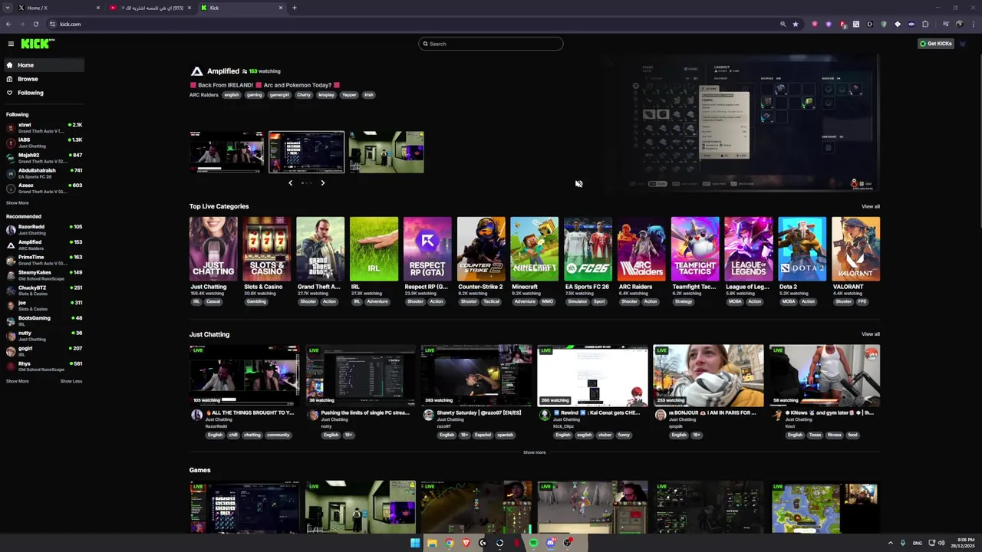This screenshot has width=982, height=552.
Task: Click the 'Yapper' tag on the featured stream
Action: coord(349,95)
